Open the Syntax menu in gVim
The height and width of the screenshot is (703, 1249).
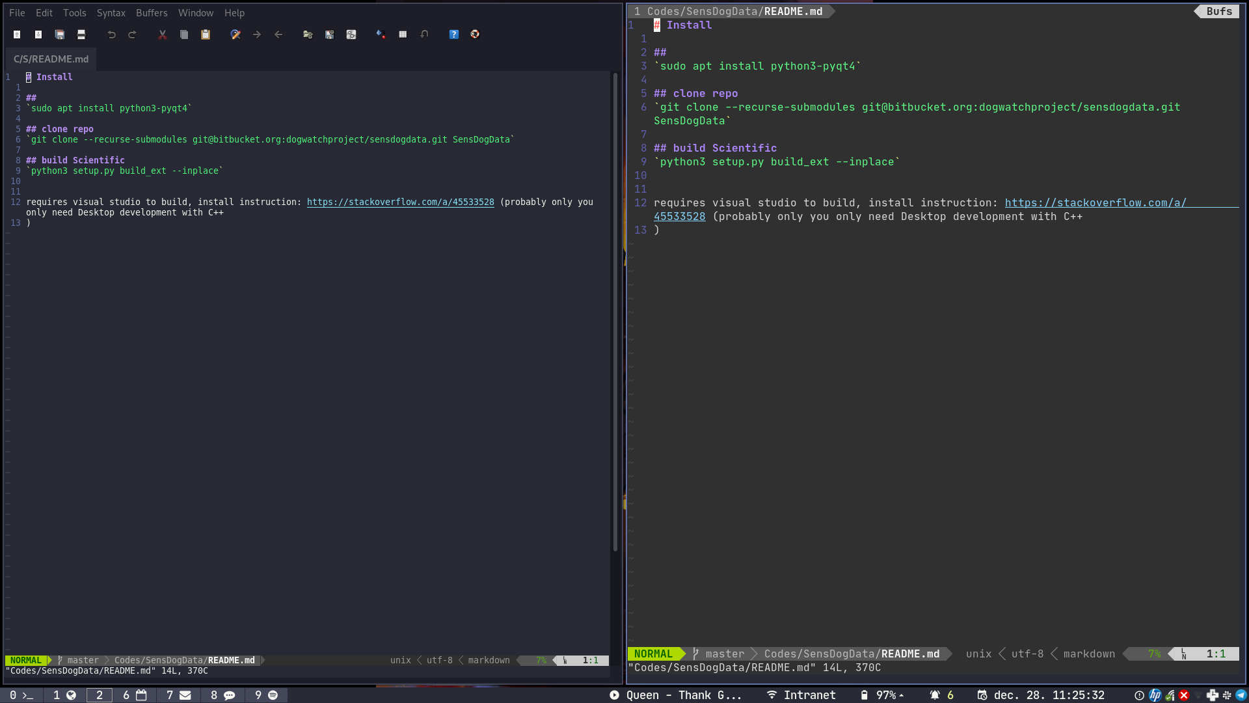111,13
